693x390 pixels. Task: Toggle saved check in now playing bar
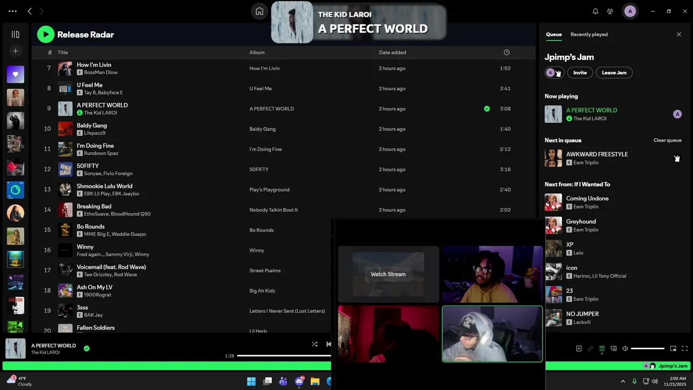(87, 348)
